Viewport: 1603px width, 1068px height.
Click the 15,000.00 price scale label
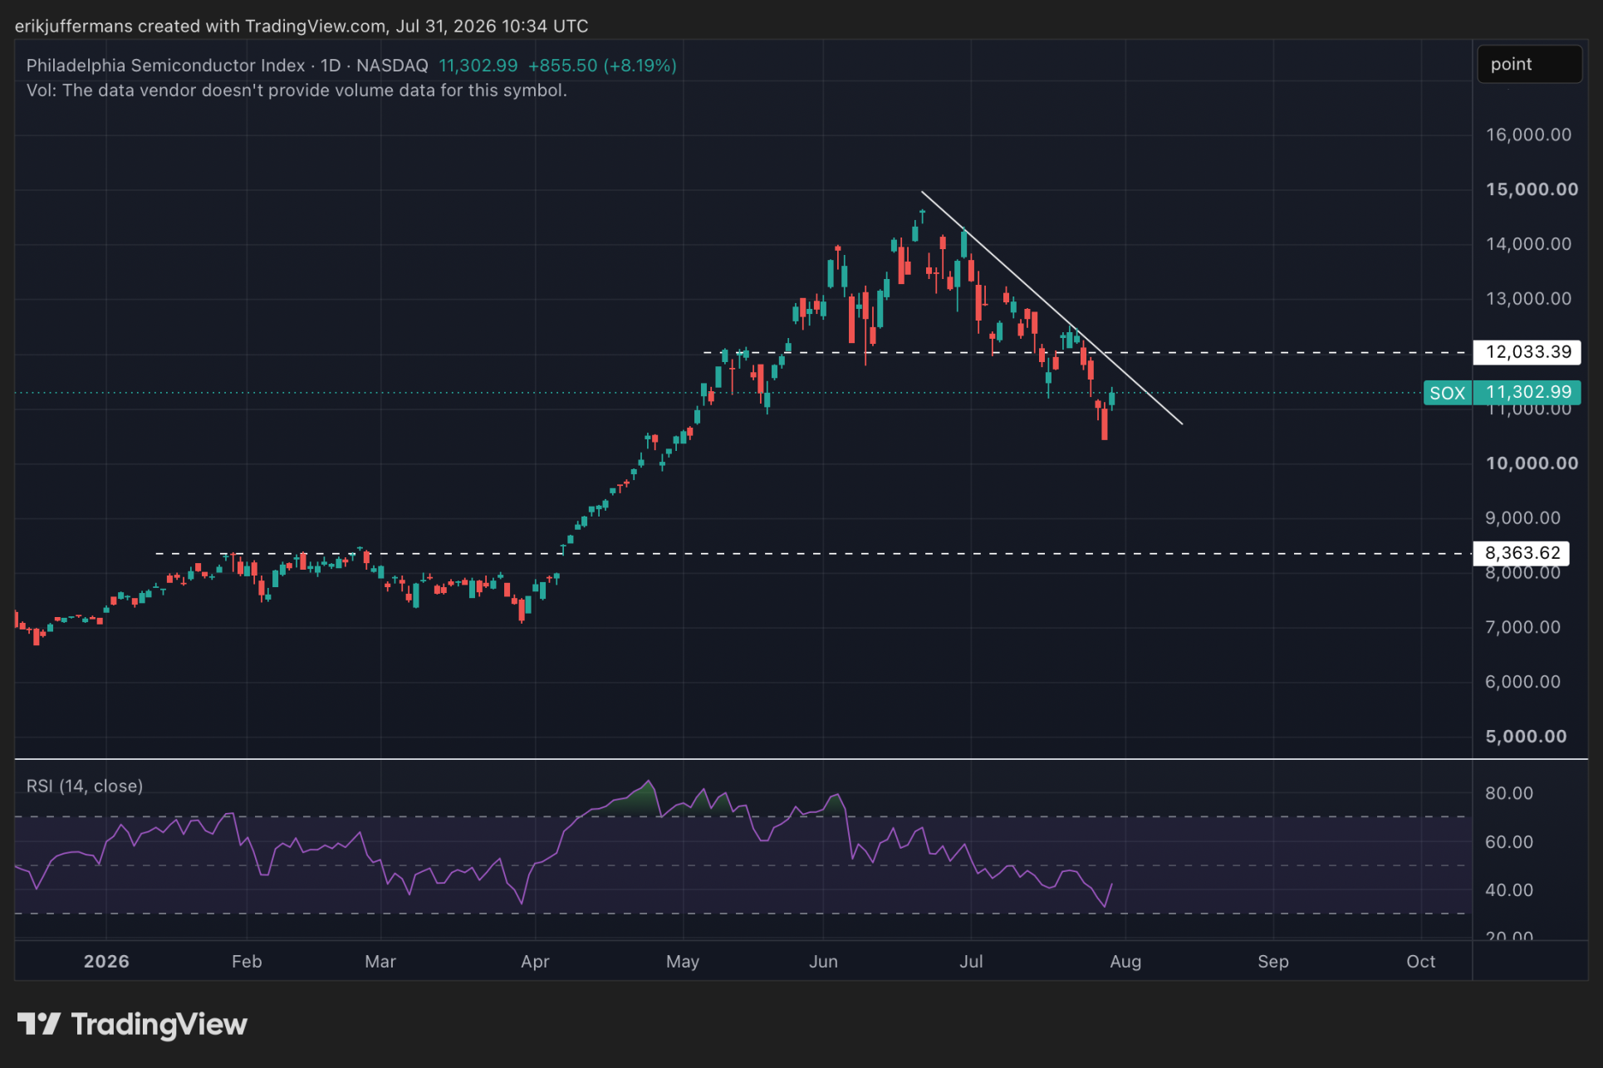pyautogui.click(x=1532, y=189)
